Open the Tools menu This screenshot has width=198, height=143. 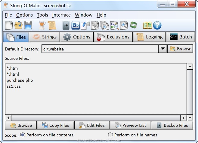[42, 15]
